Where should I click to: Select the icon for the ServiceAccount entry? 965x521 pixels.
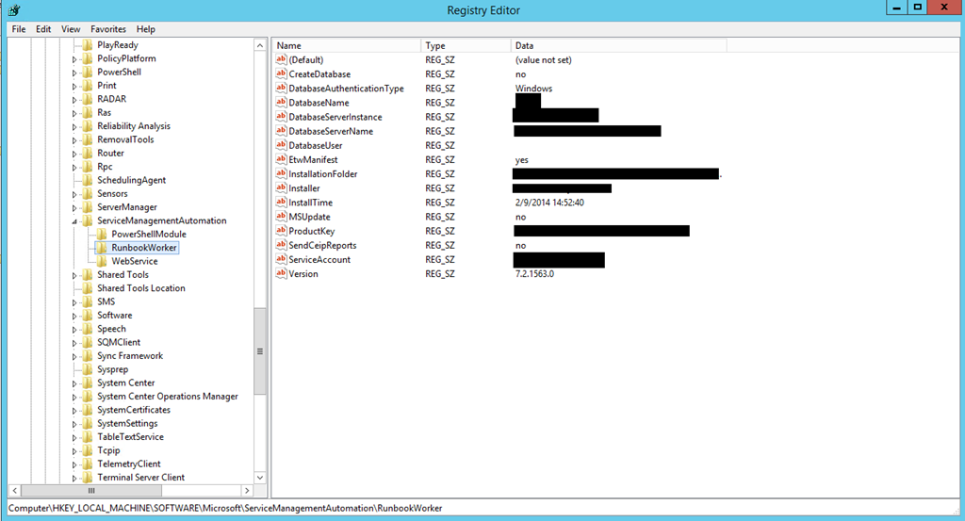click(x=281, y=259)
